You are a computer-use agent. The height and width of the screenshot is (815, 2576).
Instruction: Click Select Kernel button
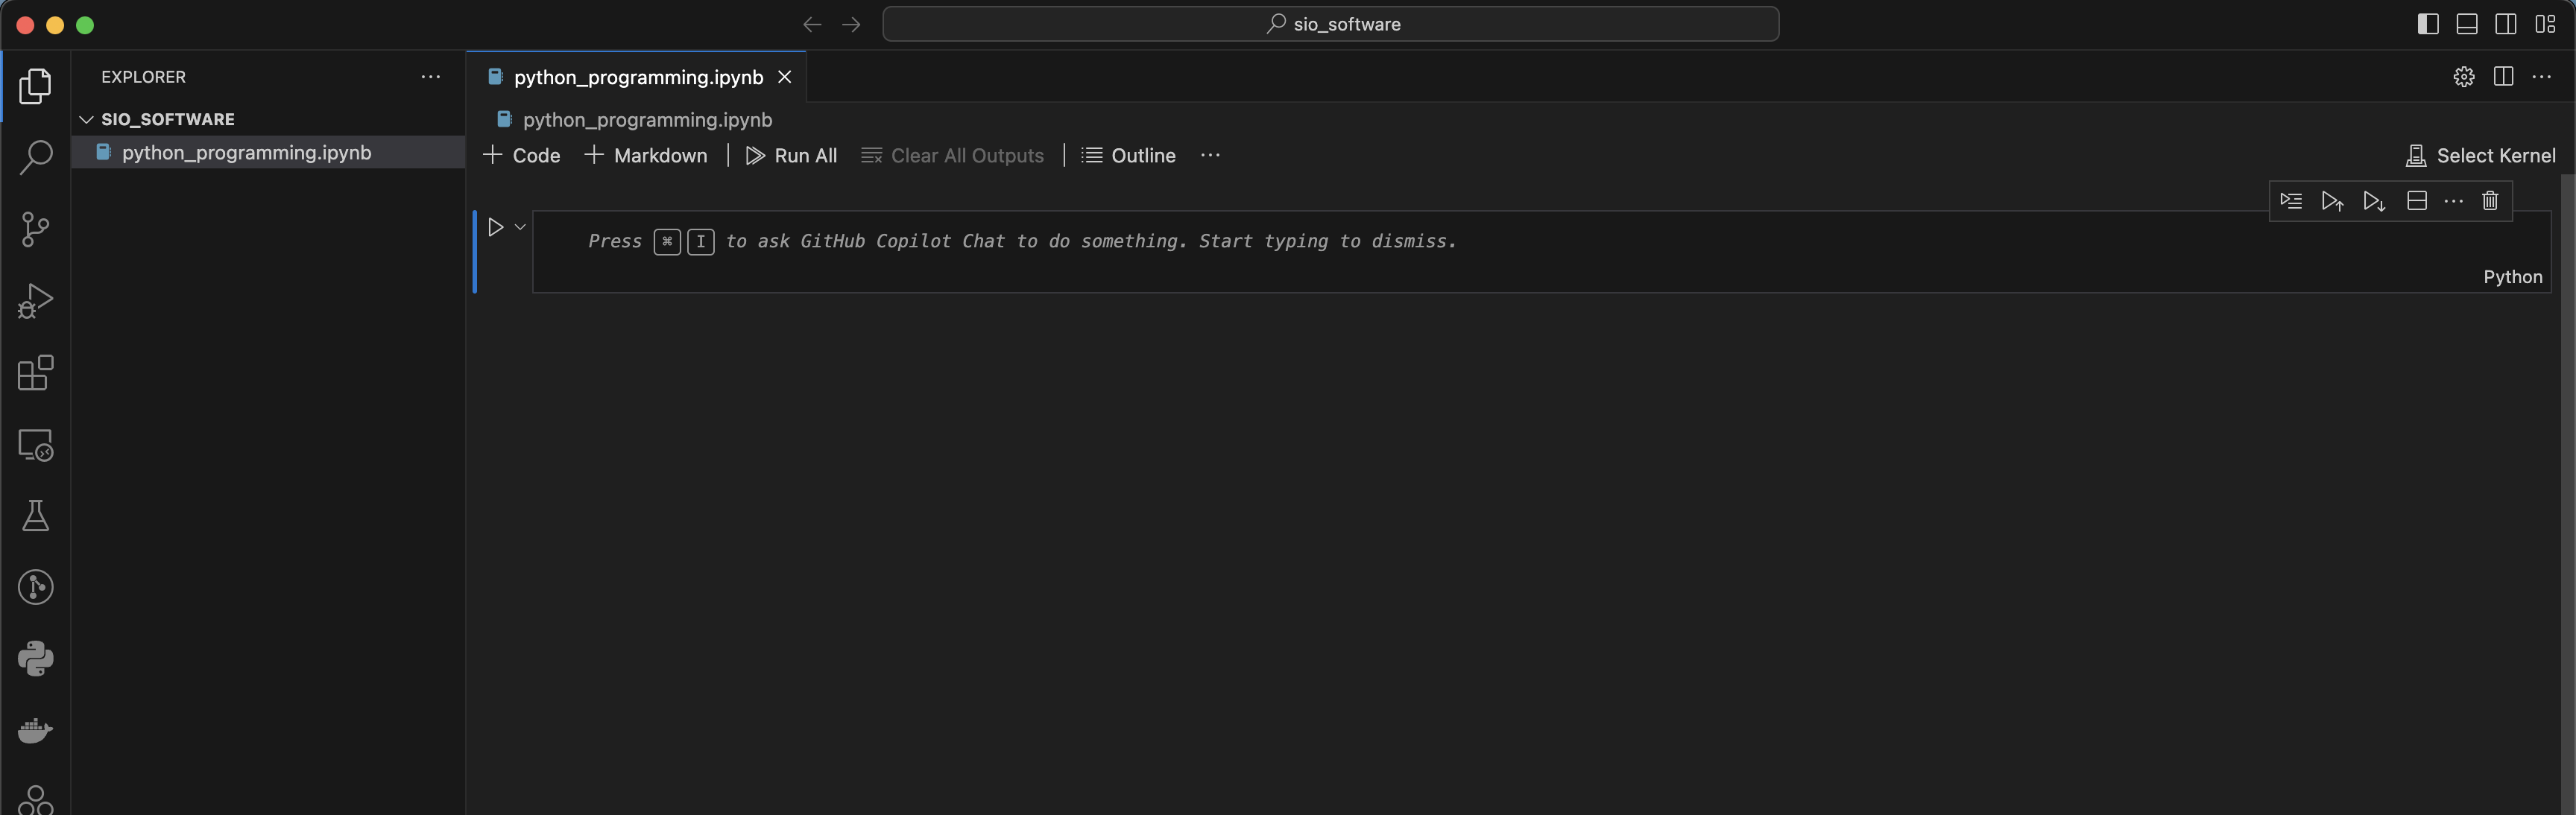[2481, 155]
